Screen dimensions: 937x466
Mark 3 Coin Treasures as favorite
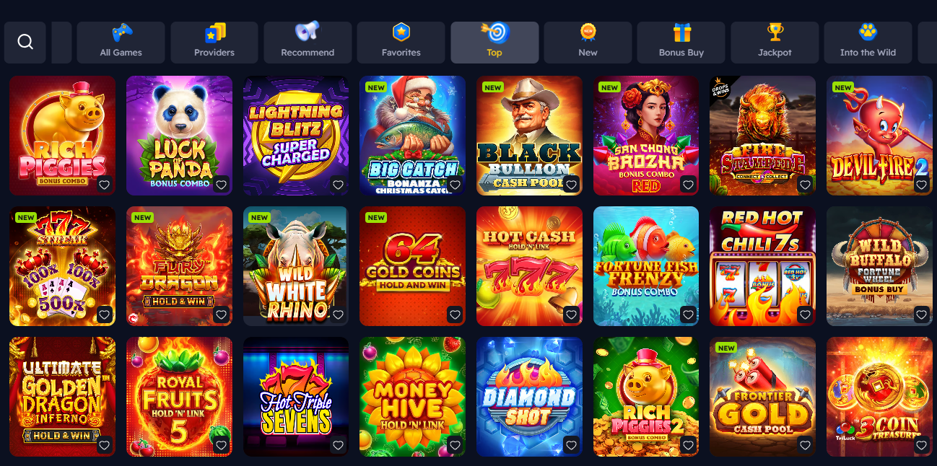click(921, 445)
